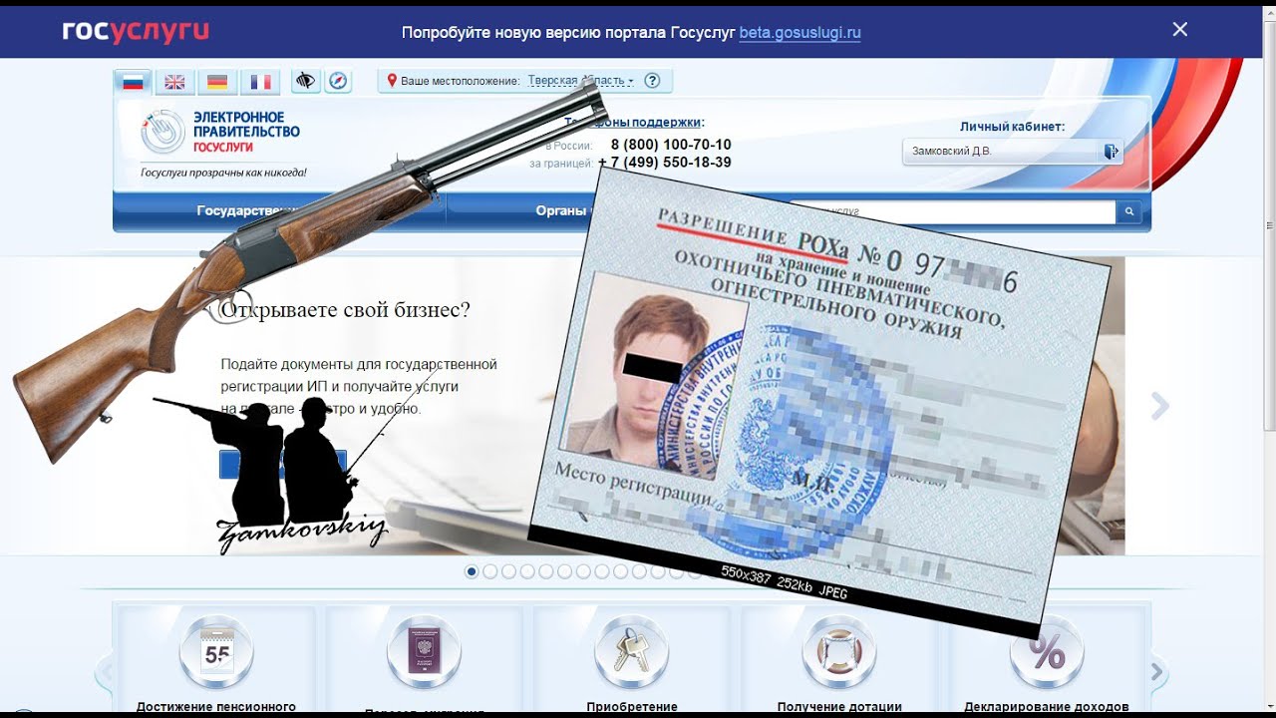Screen dimensions: 1276x718
Task: Click the support phone 8 (800) 100-70-10
Action: (x=671, y=145)
